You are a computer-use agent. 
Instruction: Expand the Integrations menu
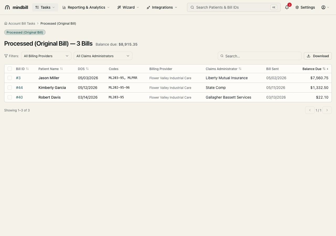point(162,7)
